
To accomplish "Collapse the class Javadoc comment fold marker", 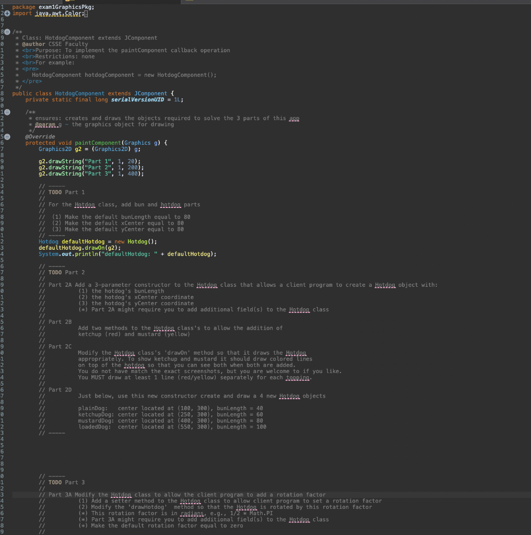I will point(7,32).
